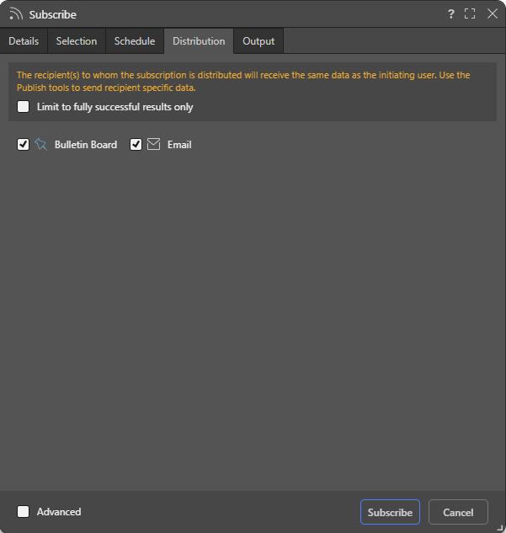Click the Subscribe button
This screenshot has width=506, height=533.
(x=390, y=512)
